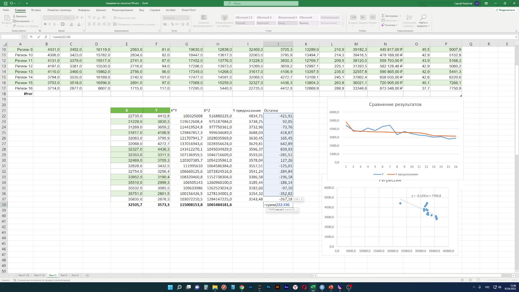
Task: Open the Файл menu
Action: pos(6,10)
